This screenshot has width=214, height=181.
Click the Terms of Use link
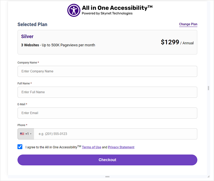(x=91, y=147)
